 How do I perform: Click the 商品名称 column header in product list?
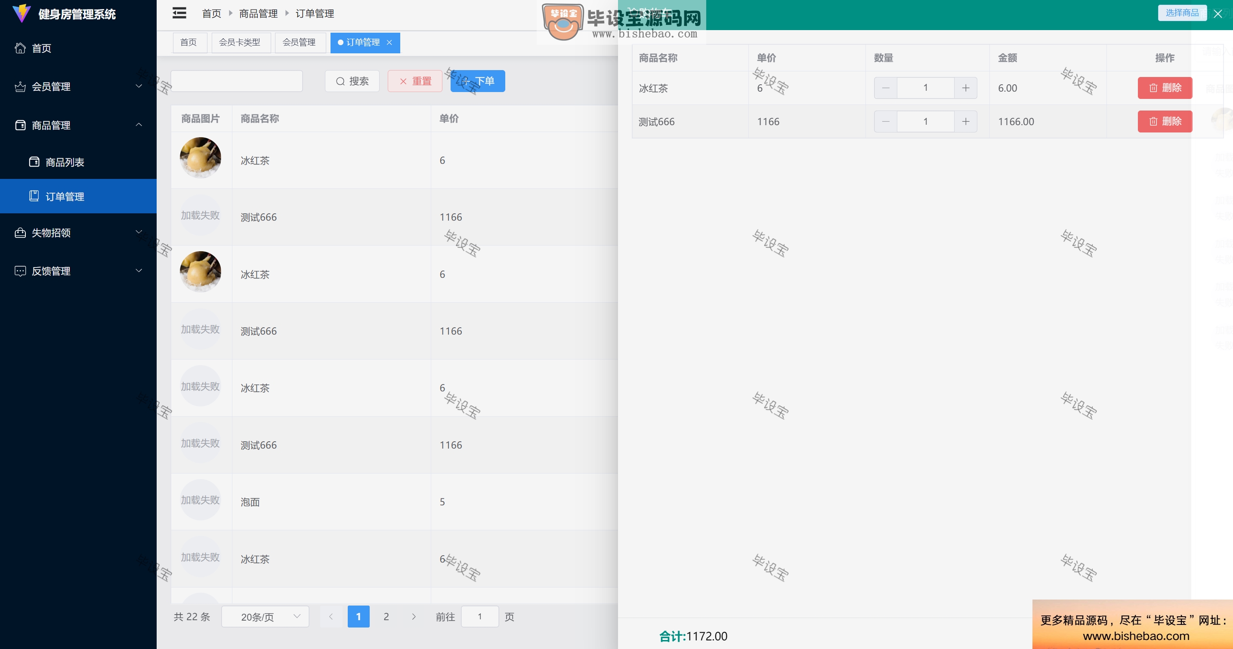260,119
